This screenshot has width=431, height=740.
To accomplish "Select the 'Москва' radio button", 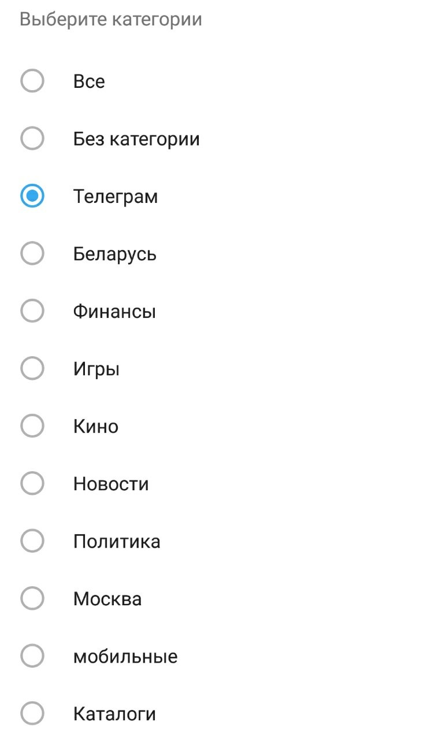I will (32, 598).
